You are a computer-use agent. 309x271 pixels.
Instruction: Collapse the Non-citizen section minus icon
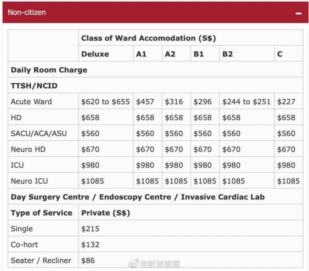click(x=298, y=13)
